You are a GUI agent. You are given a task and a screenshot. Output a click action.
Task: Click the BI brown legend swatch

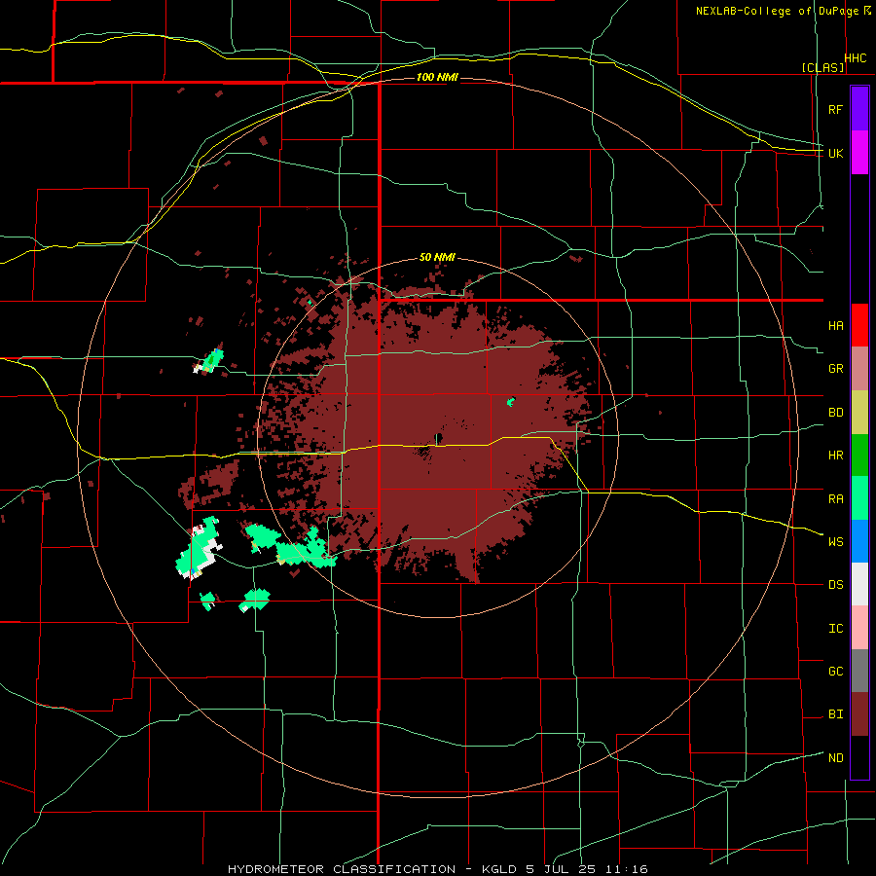pyautogui.click(x=859, y=714)
